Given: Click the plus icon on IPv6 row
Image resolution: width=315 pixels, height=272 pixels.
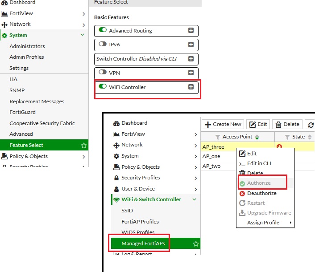Looking at the screenshot, I should (x=191, y=45).
